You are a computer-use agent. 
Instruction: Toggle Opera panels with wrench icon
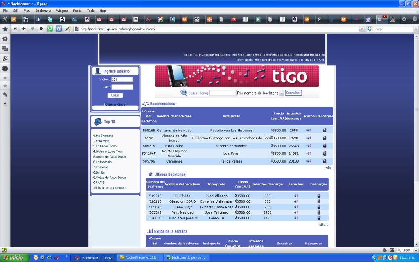click(x=5, y=19)
